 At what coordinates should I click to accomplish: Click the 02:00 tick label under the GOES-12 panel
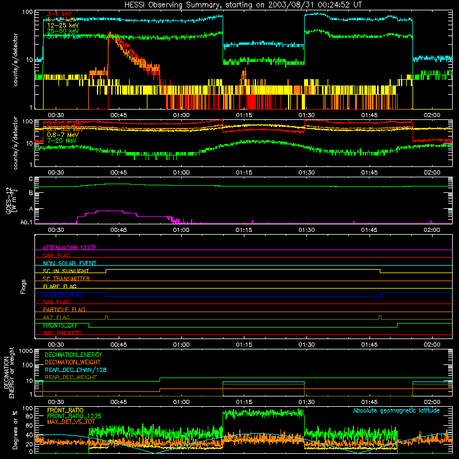pos(432,230)
